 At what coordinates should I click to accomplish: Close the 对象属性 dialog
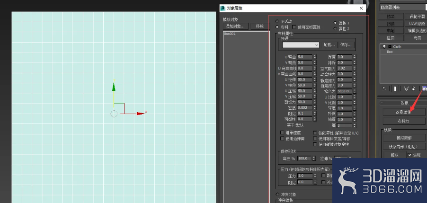click(x=361, y=8)
